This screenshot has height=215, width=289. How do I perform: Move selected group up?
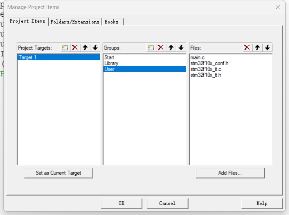(171, 48)
